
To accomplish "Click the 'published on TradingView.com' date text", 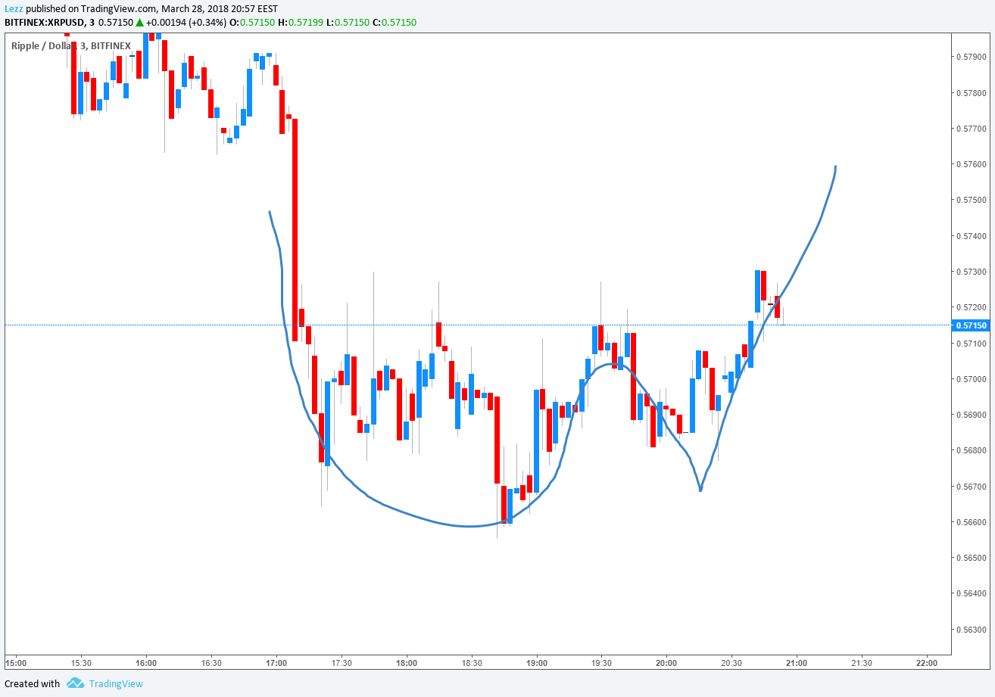I will [151, 9].
